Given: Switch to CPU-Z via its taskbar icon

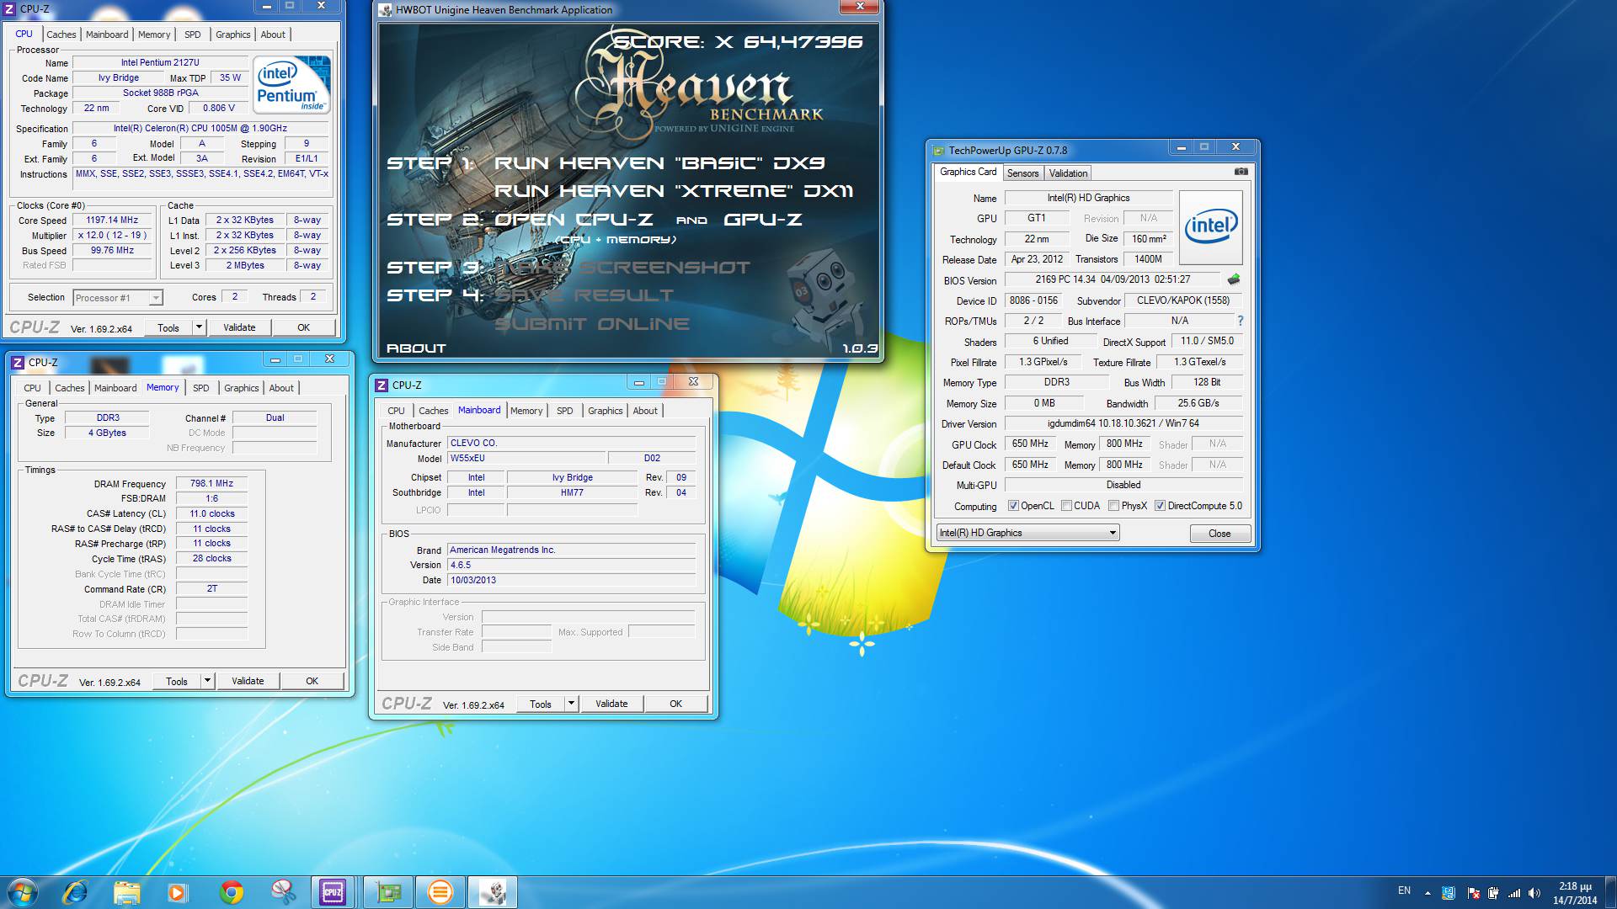Looking at the screenshot, I should [333, 892].
